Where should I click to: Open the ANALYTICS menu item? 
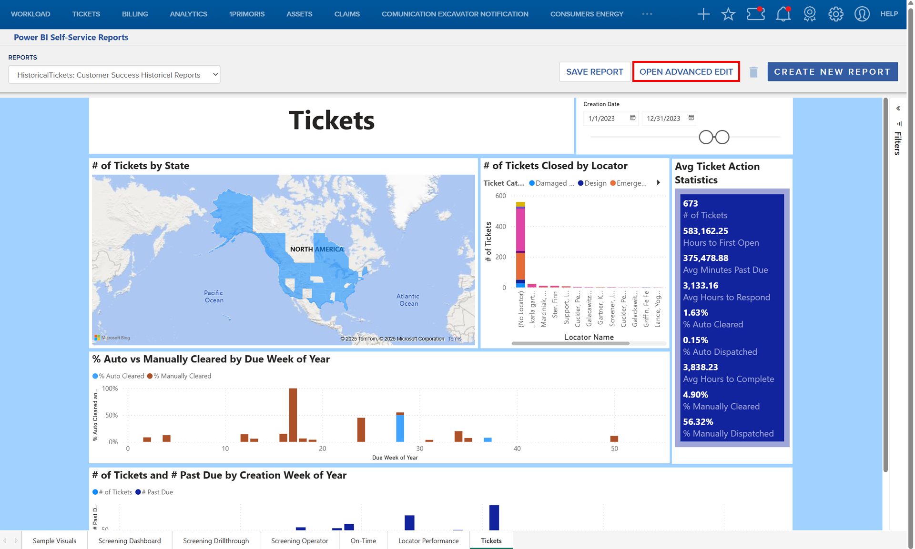(188, 14)
